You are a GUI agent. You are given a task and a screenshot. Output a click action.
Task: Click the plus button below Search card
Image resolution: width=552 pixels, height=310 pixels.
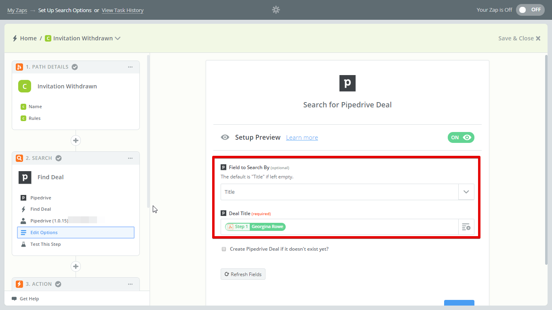[x=76, y=266]
